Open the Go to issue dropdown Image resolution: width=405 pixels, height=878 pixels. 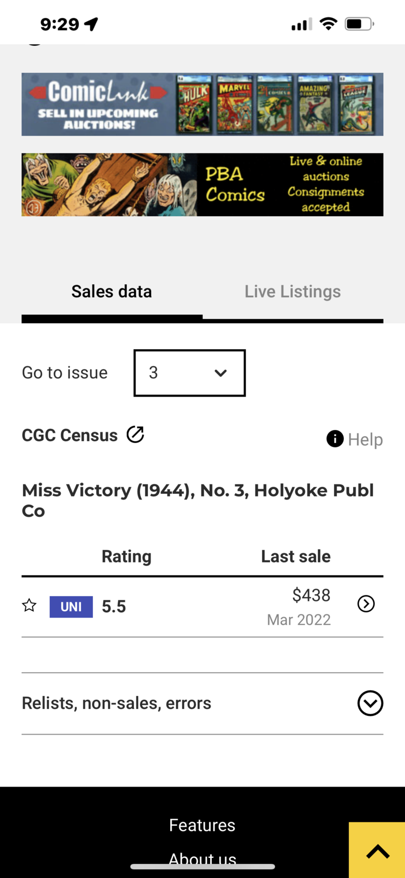[x=190, y=373]
